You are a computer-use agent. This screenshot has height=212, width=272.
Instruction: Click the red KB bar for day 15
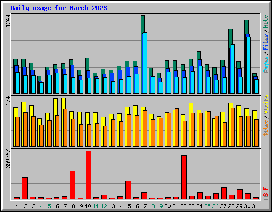point(128,190)
